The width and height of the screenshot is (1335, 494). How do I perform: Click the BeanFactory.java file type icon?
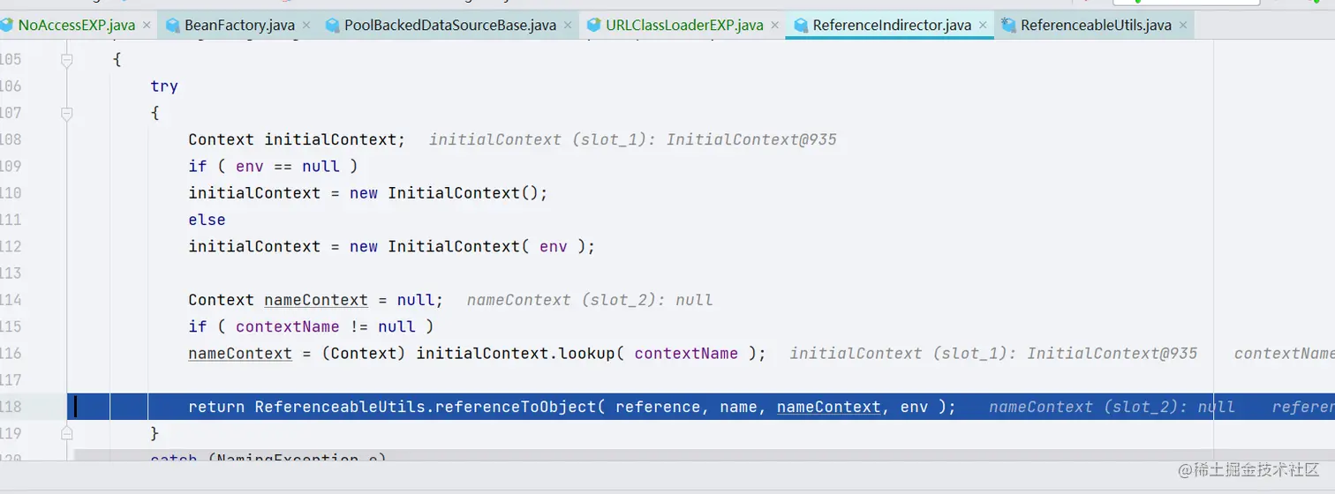pos(173,25)
